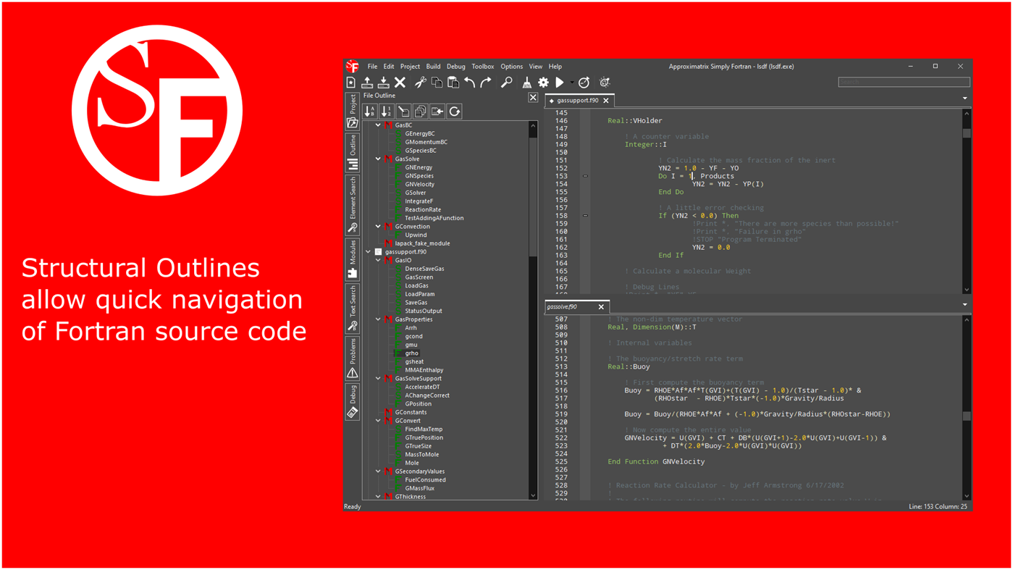Click the Run project play icon
Viewport: 1013px width, 570px height.
pos(560,83)
